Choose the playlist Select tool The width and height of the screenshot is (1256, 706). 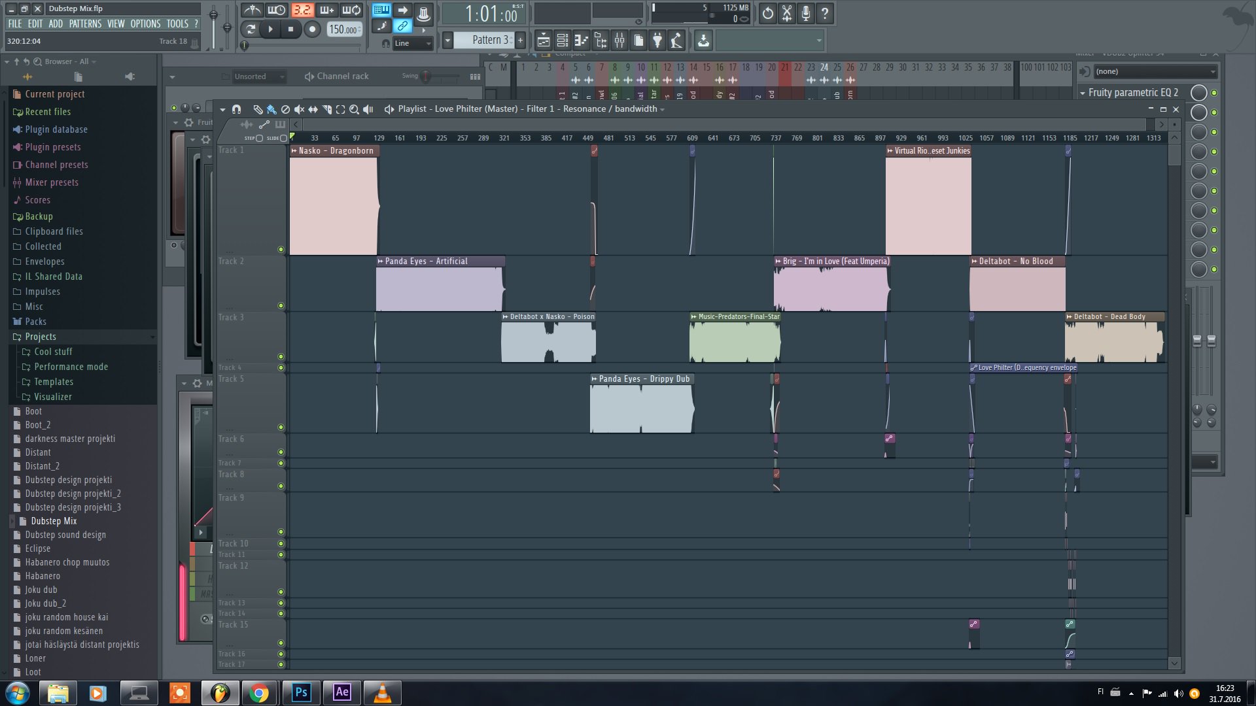340,109
